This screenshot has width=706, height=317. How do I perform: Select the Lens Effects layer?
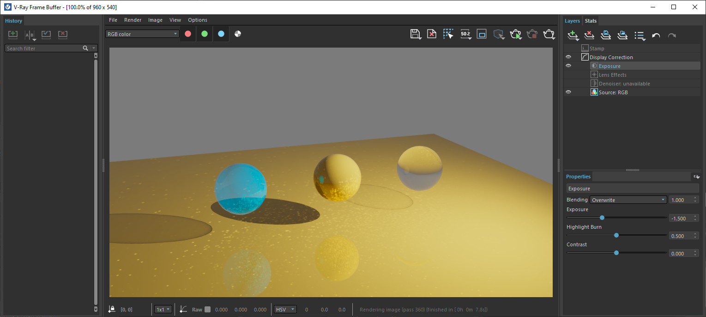(612, 75)
